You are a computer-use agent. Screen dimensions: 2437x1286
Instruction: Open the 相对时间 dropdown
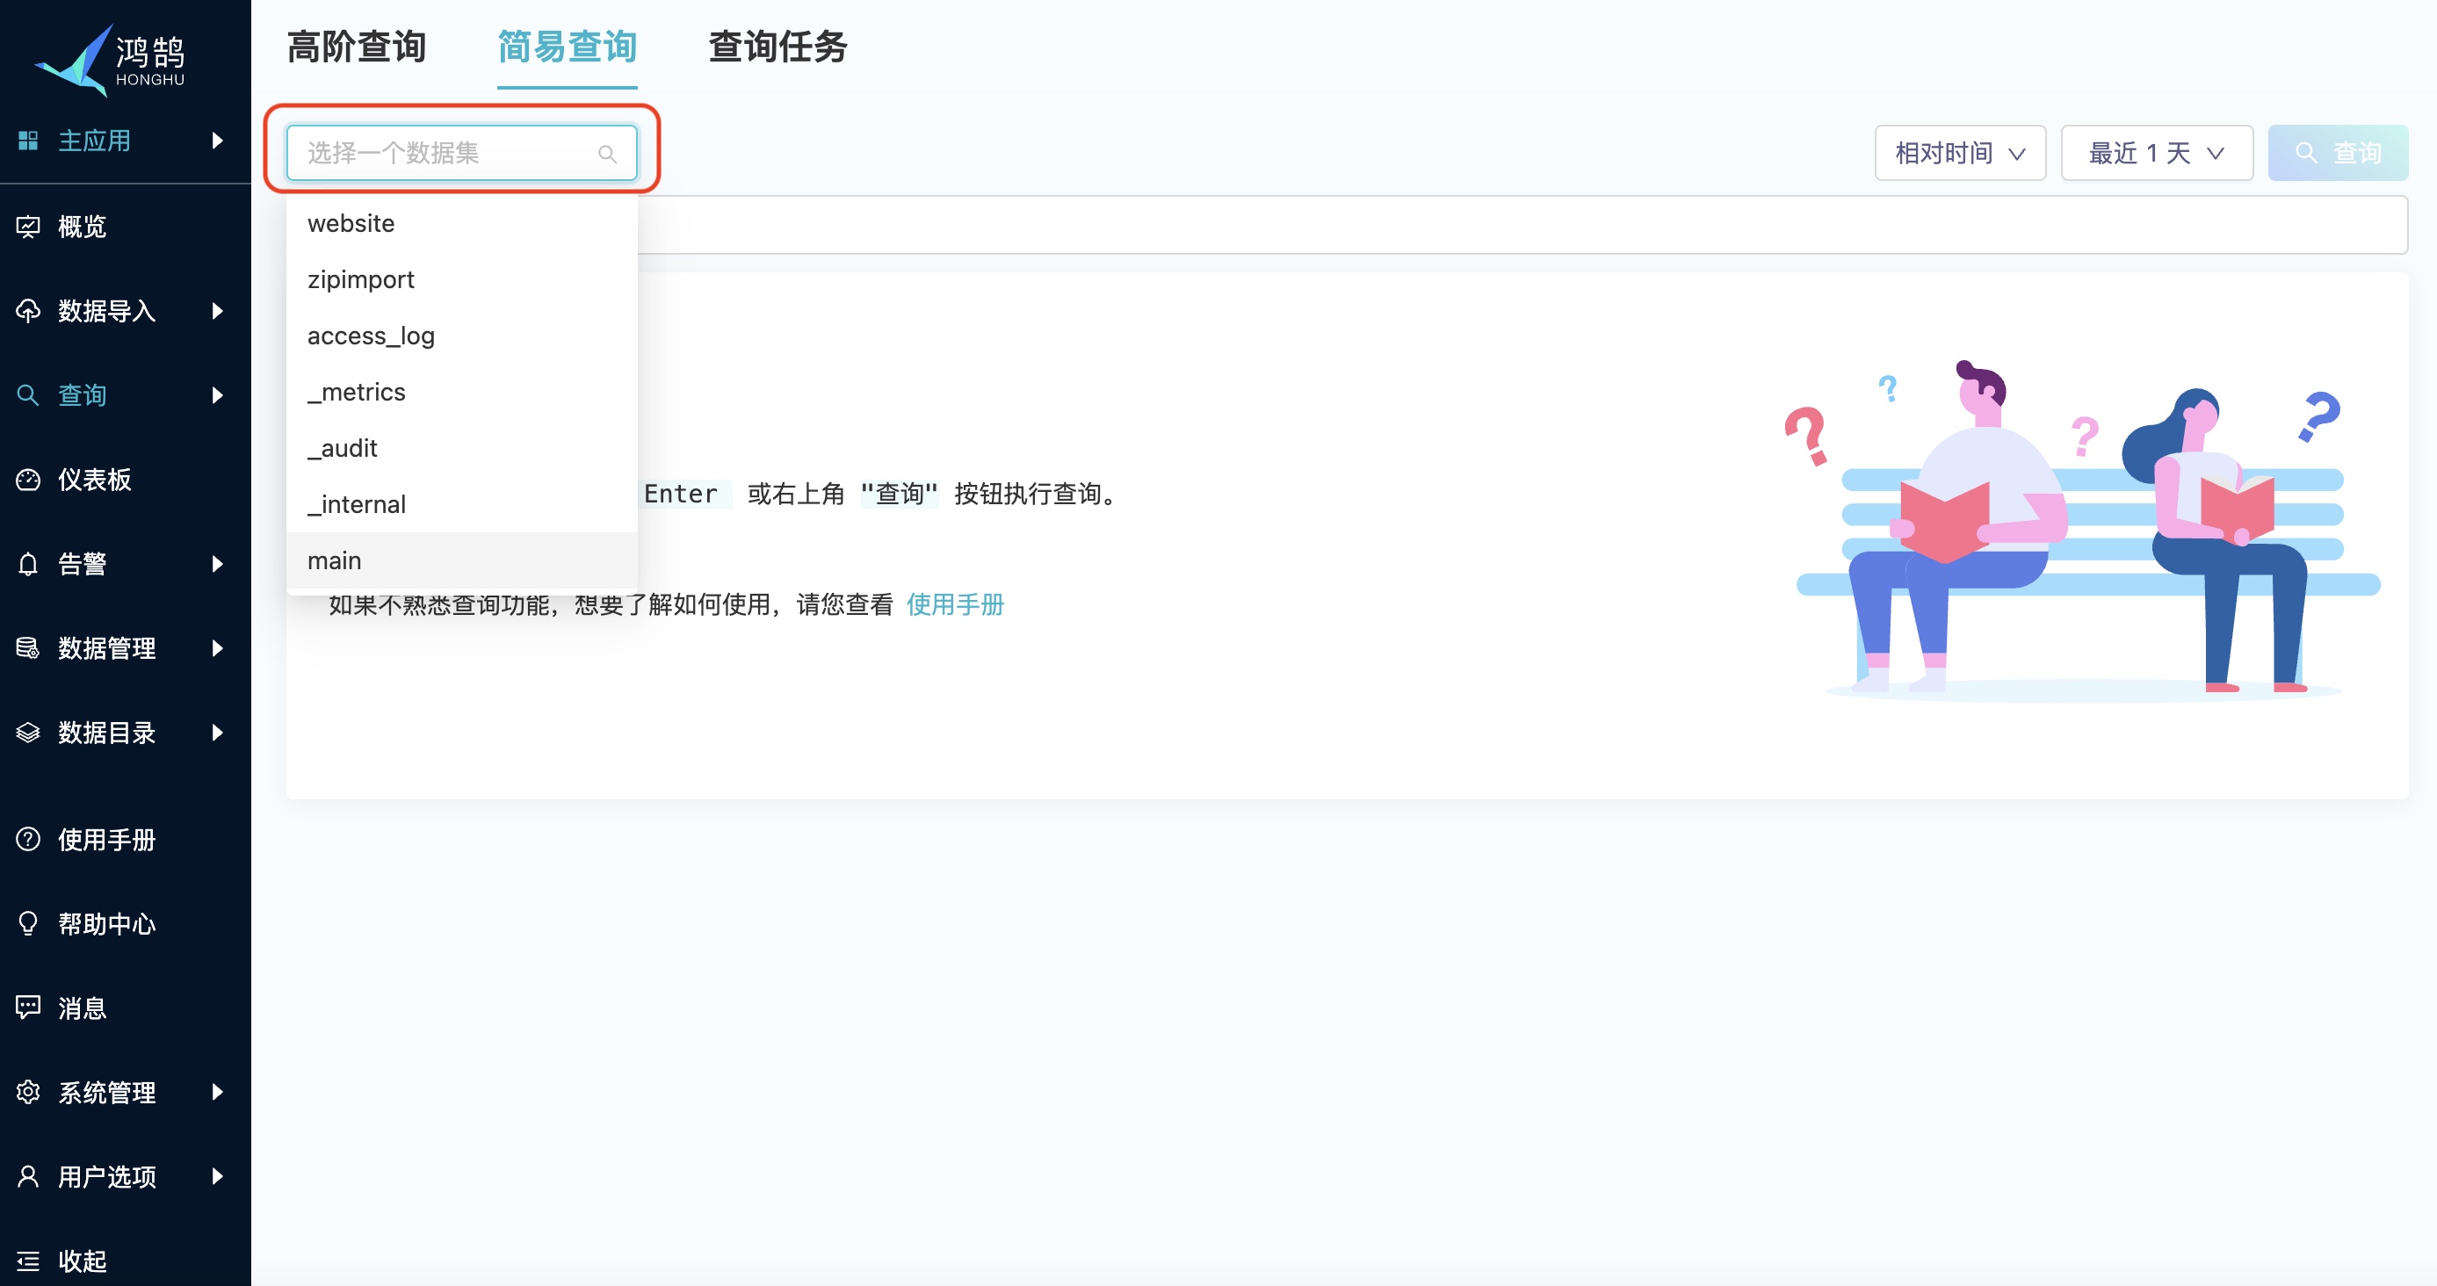click(x=1960, y=153)
